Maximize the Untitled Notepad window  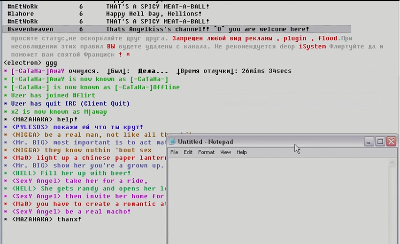(x=380, y=142)
